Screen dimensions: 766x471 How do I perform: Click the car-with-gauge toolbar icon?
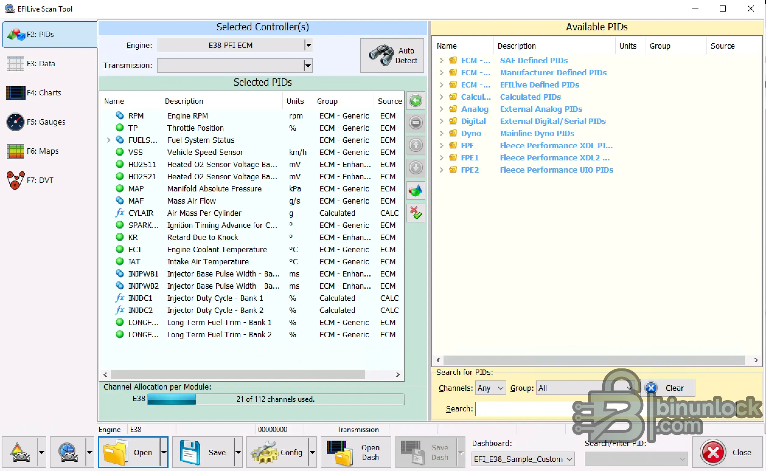click(68, 452)
